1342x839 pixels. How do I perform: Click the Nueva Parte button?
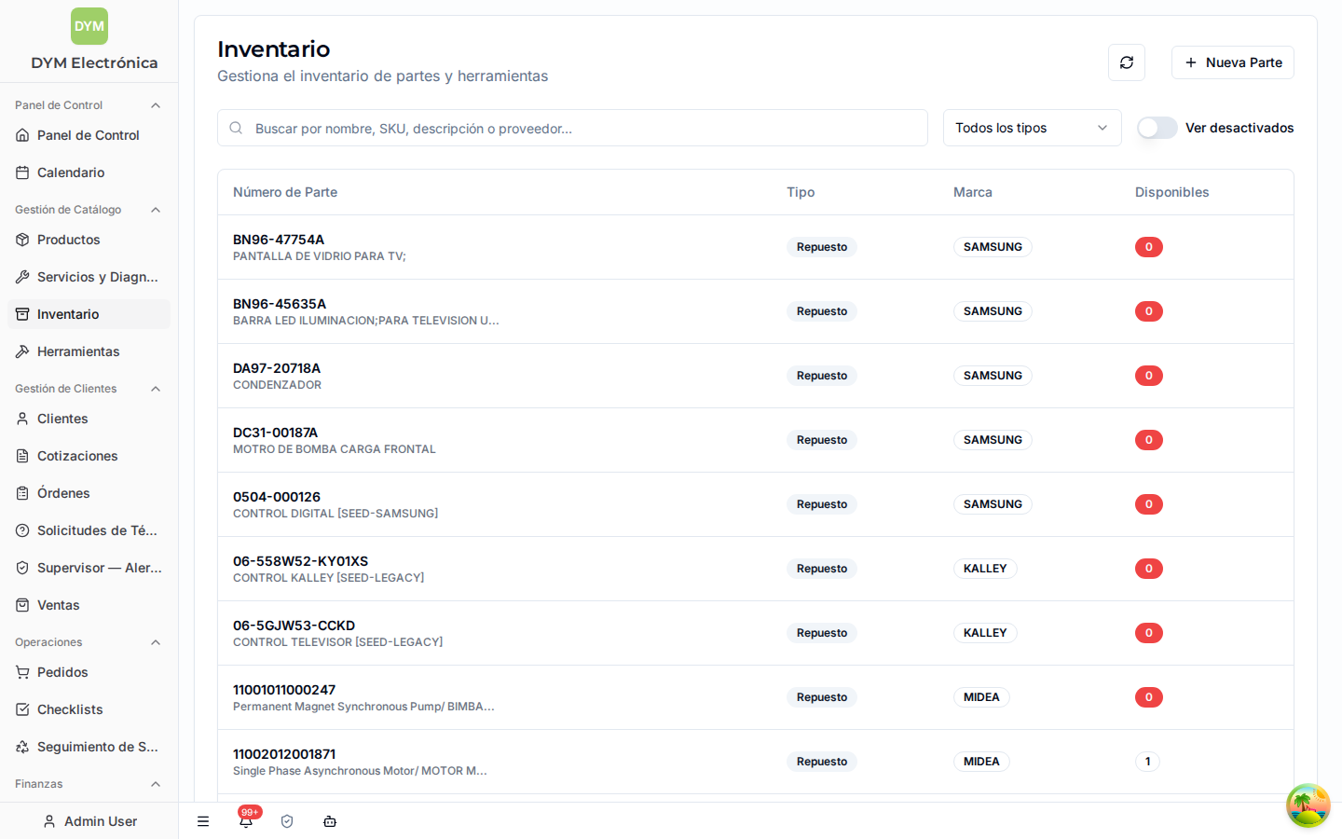pos(1233,62)
